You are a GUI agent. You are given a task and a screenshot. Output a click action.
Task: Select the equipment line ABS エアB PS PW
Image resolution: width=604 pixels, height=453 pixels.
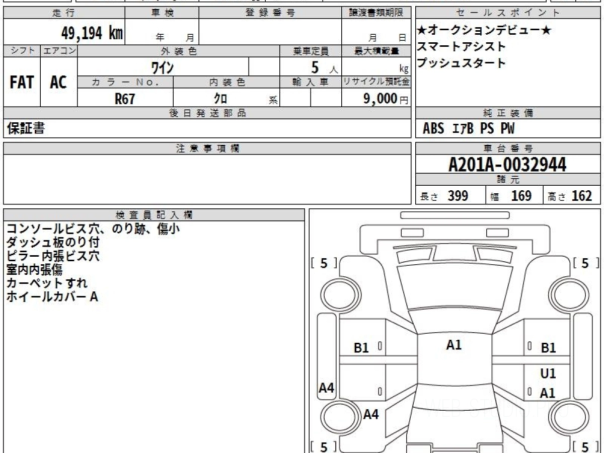469,129
